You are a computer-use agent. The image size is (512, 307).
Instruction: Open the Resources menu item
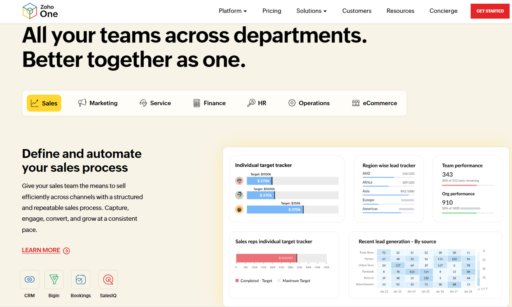coord(400,11)
